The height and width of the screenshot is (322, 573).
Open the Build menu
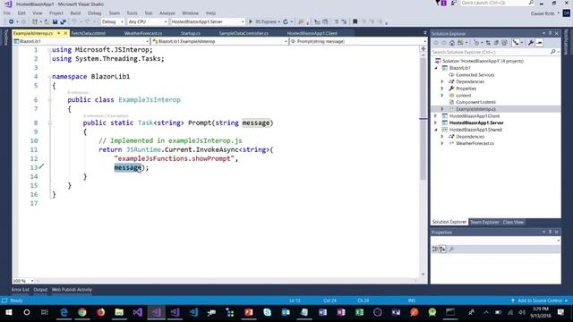(x=75, y=13)
